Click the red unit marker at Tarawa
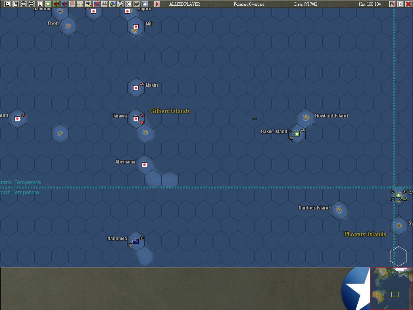Viewport: 413px width, 310px height. (142, 123)
